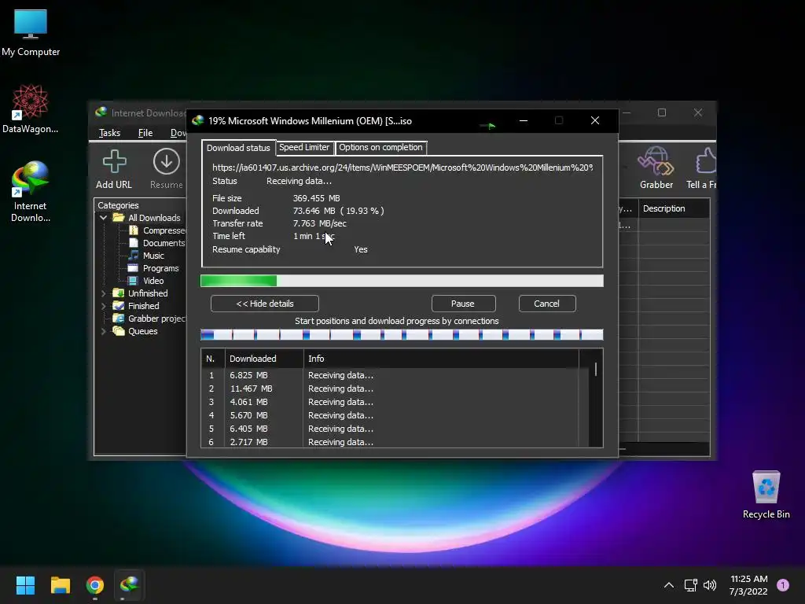
Task: Click the connections progress segment bar
Action: point(402,335)
